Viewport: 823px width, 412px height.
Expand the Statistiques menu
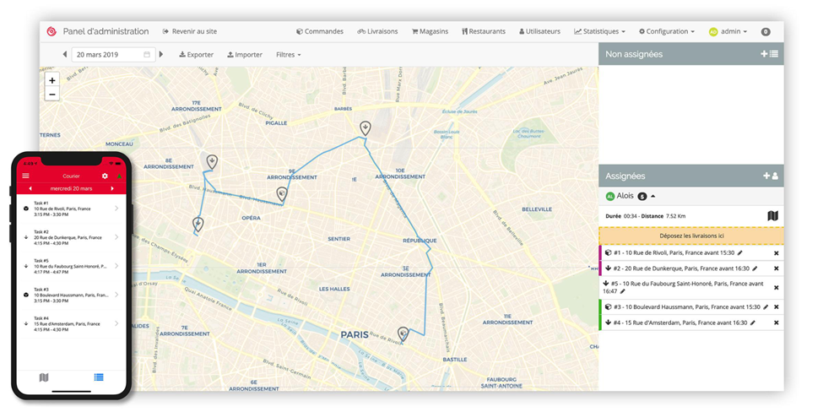point(599,31)
